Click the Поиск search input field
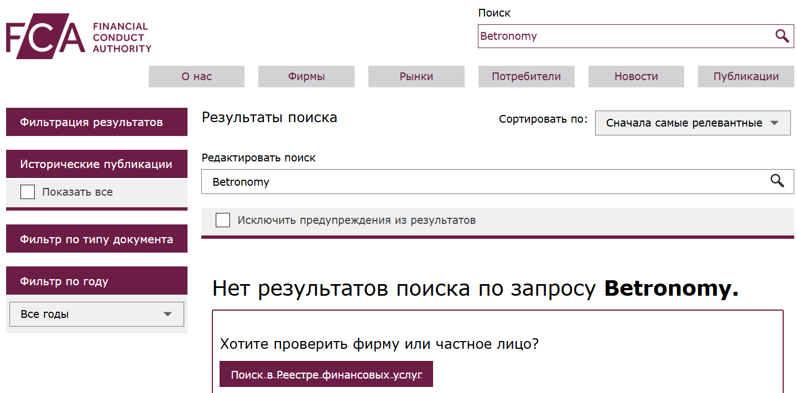Image resolution: width=797 pixels, height=393 pixels. click(x=608, y=36)
